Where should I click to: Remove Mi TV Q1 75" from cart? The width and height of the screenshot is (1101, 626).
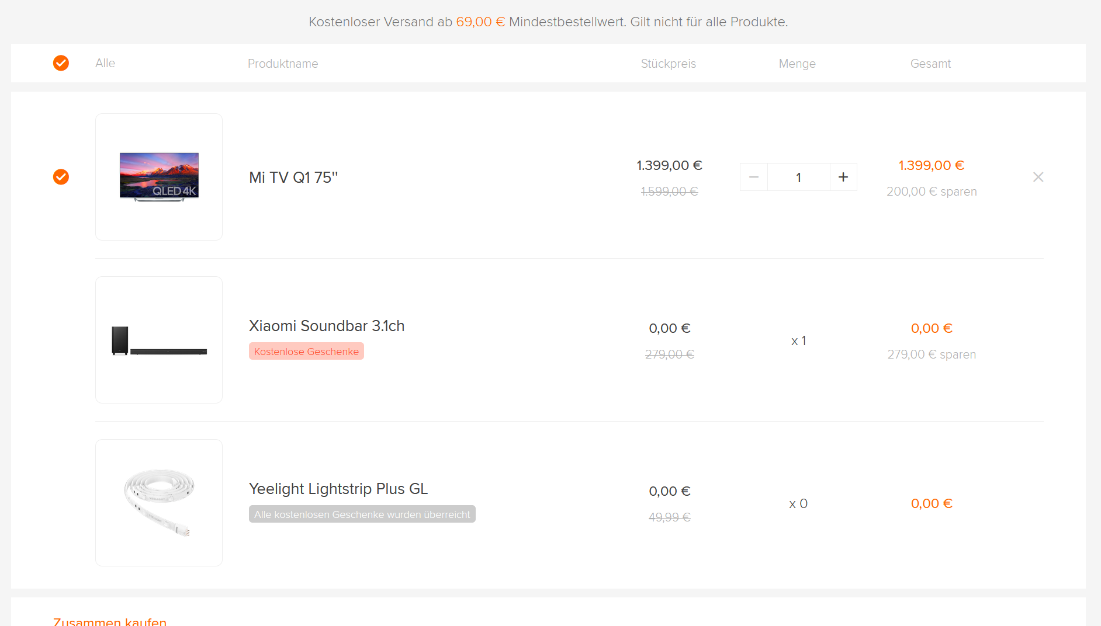[1038, 177]
